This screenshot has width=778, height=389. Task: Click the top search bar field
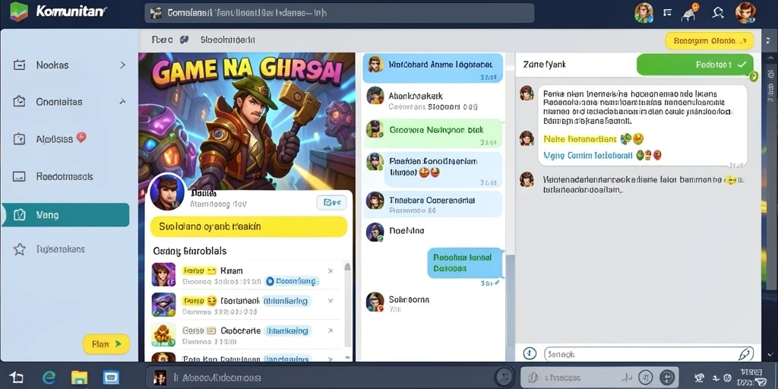(x=340, y=13)
